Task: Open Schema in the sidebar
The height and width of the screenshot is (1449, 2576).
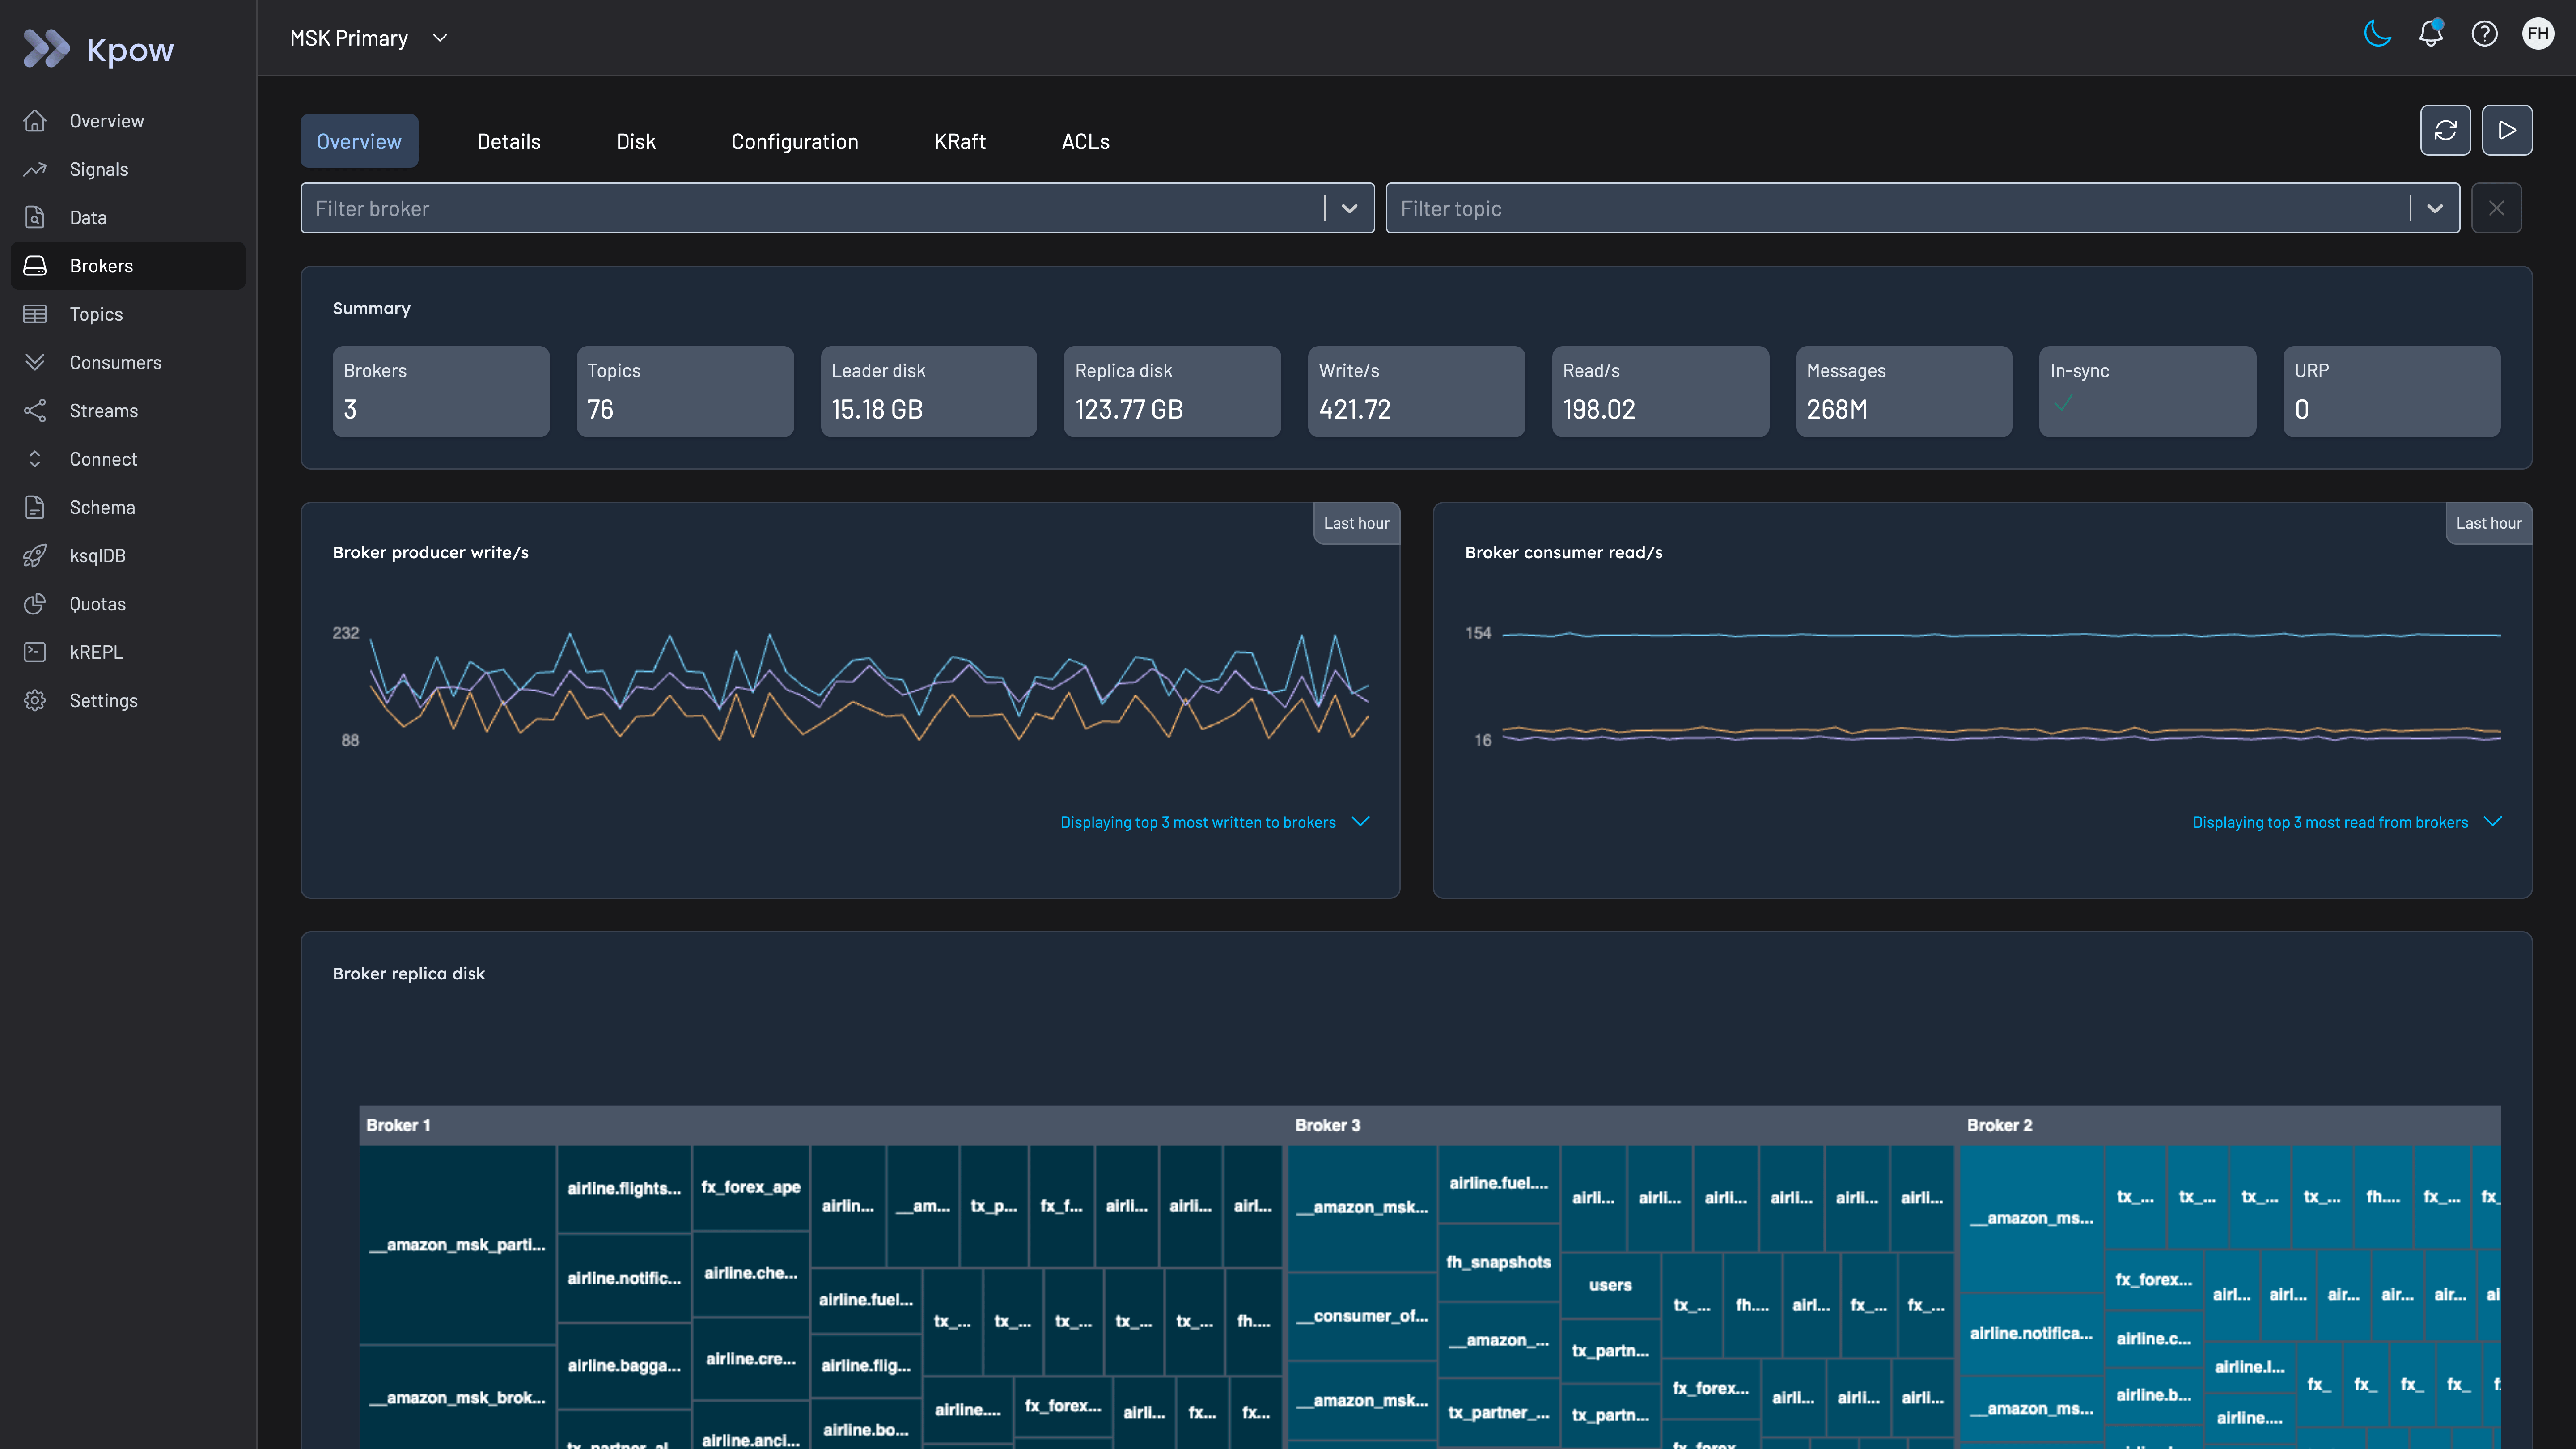Action: click(128, 507)
